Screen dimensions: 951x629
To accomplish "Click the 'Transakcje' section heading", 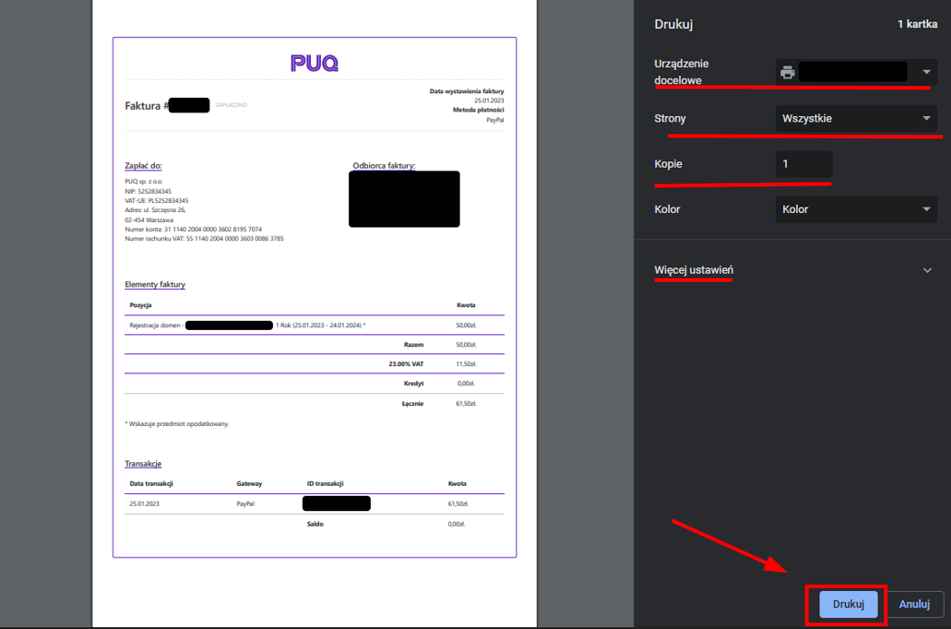I will click(x=143, y=464).
